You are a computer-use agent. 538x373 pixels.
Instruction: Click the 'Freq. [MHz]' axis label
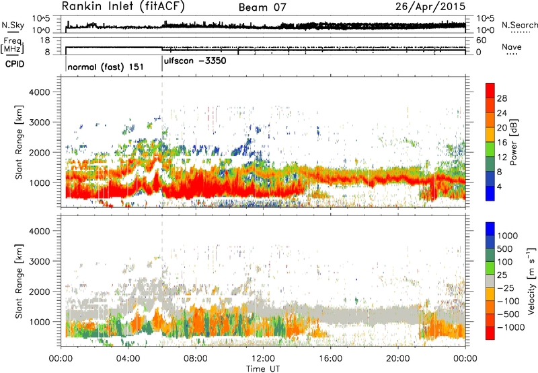pos(12,45)
